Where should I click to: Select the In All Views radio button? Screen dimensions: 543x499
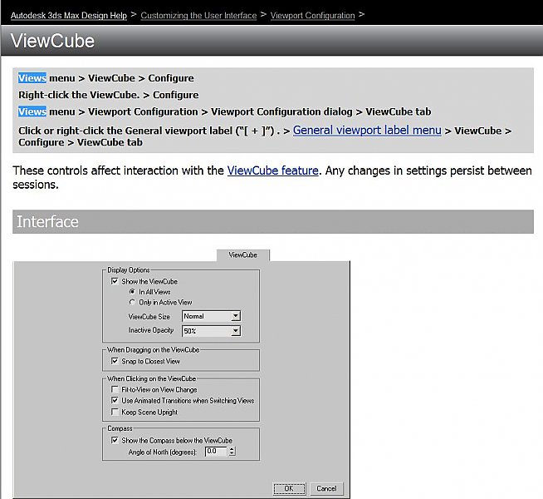(x=132, y=292)
